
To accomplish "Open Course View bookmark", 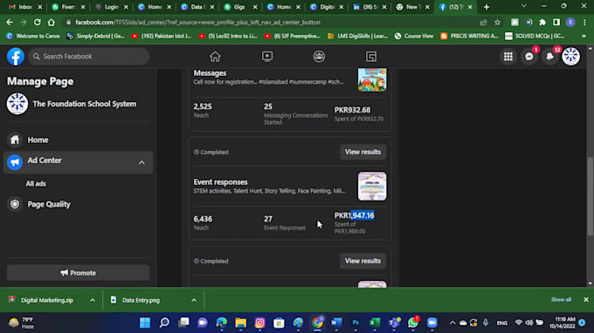I will pos(414,36).
